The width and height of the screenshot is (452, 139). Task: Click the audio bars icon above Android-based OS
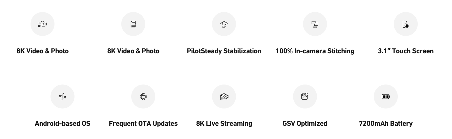coord(62,96)
